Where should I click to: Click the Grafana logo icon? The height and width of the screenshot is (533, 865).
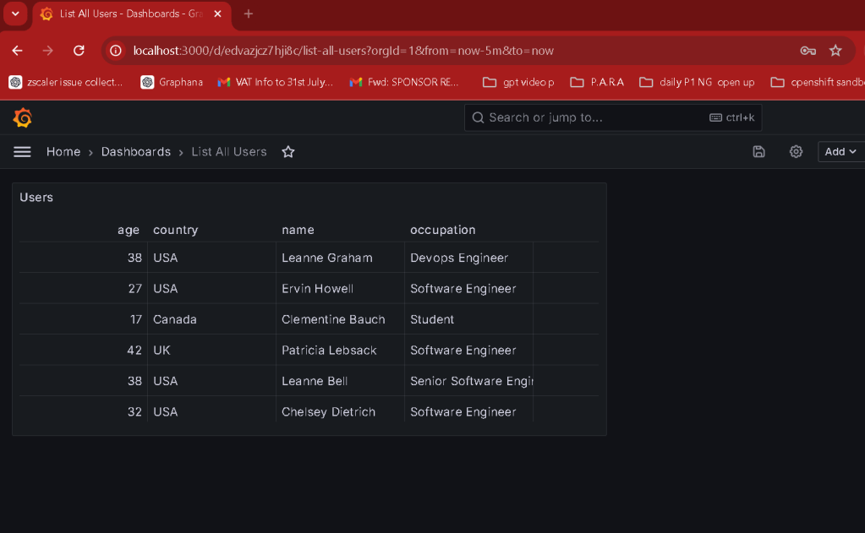coord(23,117)
